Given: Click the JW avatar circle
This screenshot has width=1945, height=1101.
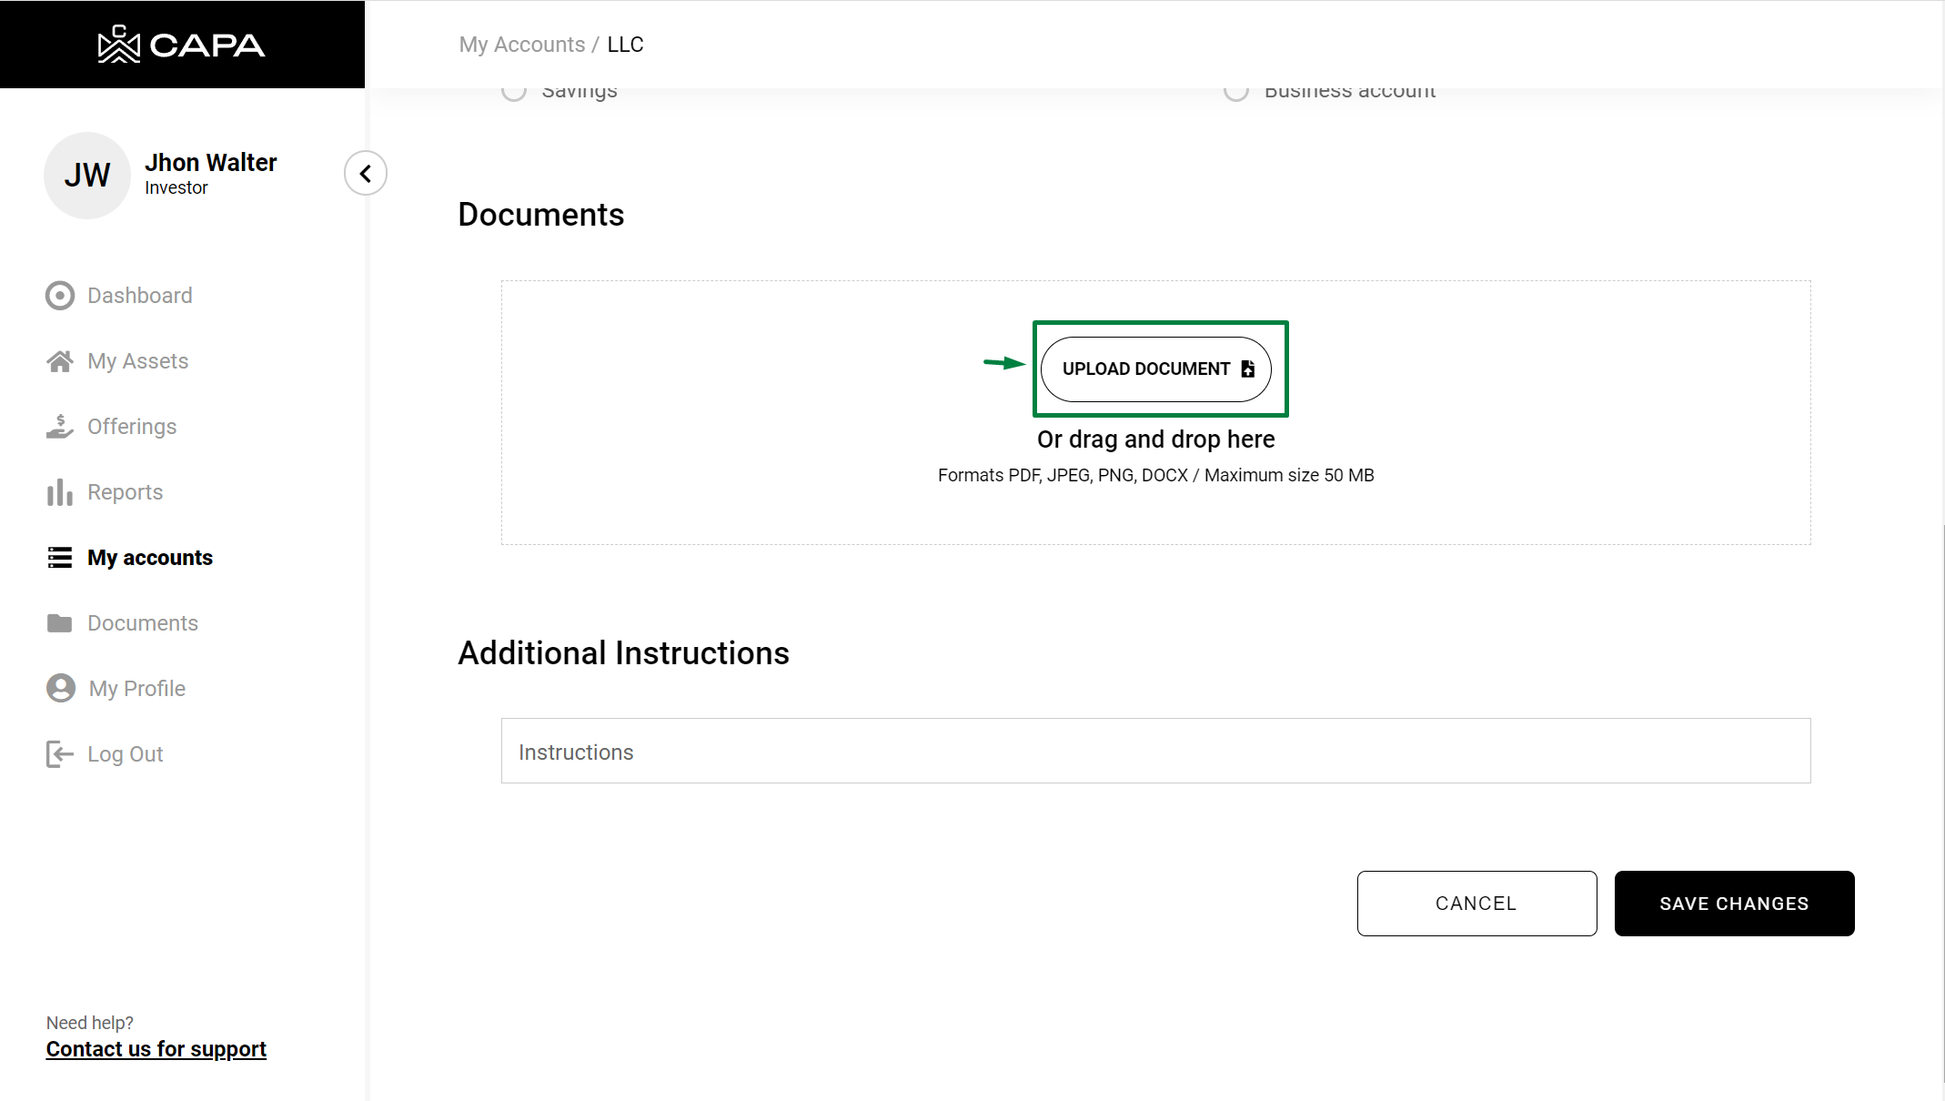Looking at the screenshot, I should coord(87,175).
